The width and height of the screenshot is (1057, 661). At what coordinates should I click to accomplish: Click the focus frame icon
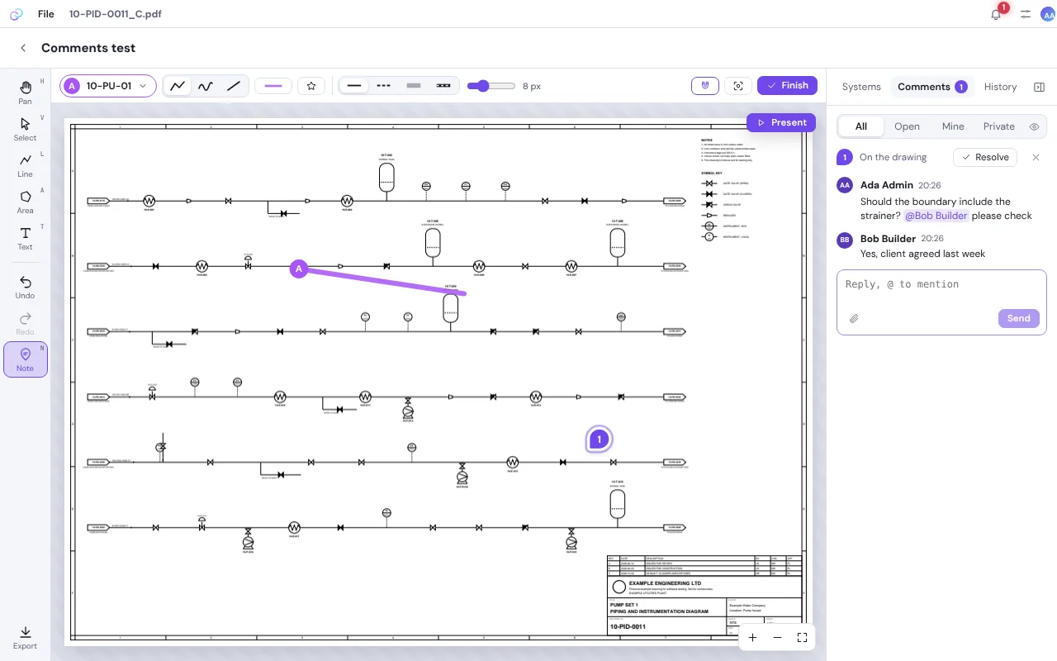pyautogui.click(x=738, y=86)
